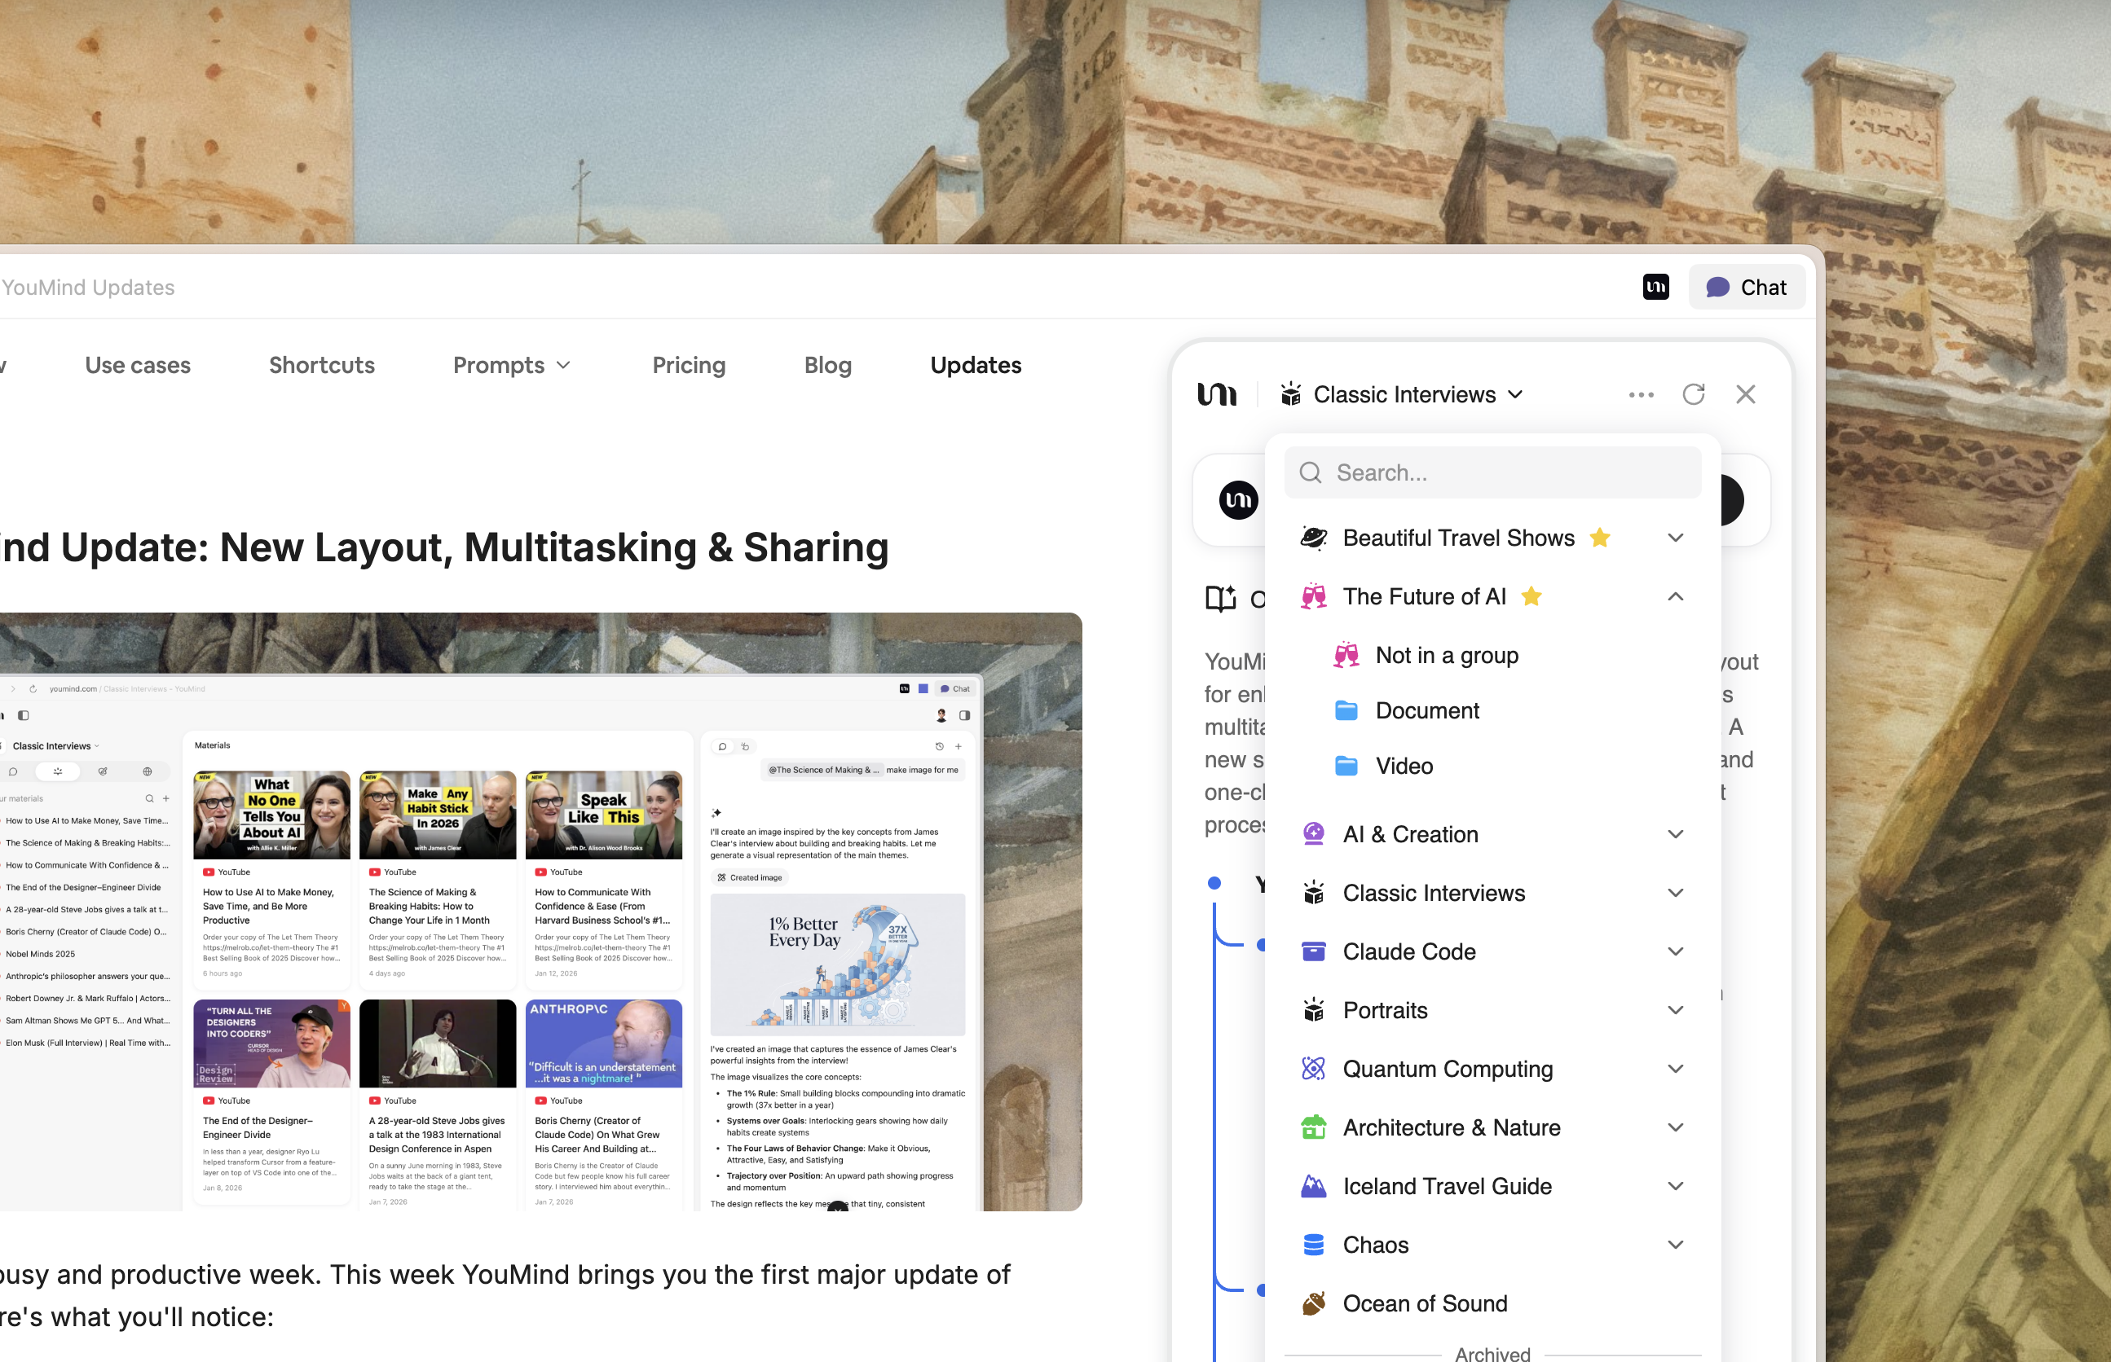Collapse The Future of AI board

(1674, 596)
